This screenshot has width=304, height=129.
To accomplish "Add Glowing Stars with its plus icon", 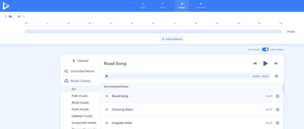I will pyautogui.click(x=277, y=109).
